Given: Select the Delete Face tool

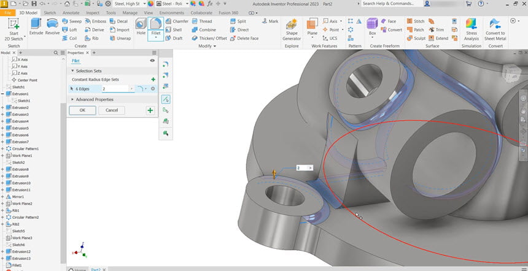Looking at the screenshot, I should 244,39.
